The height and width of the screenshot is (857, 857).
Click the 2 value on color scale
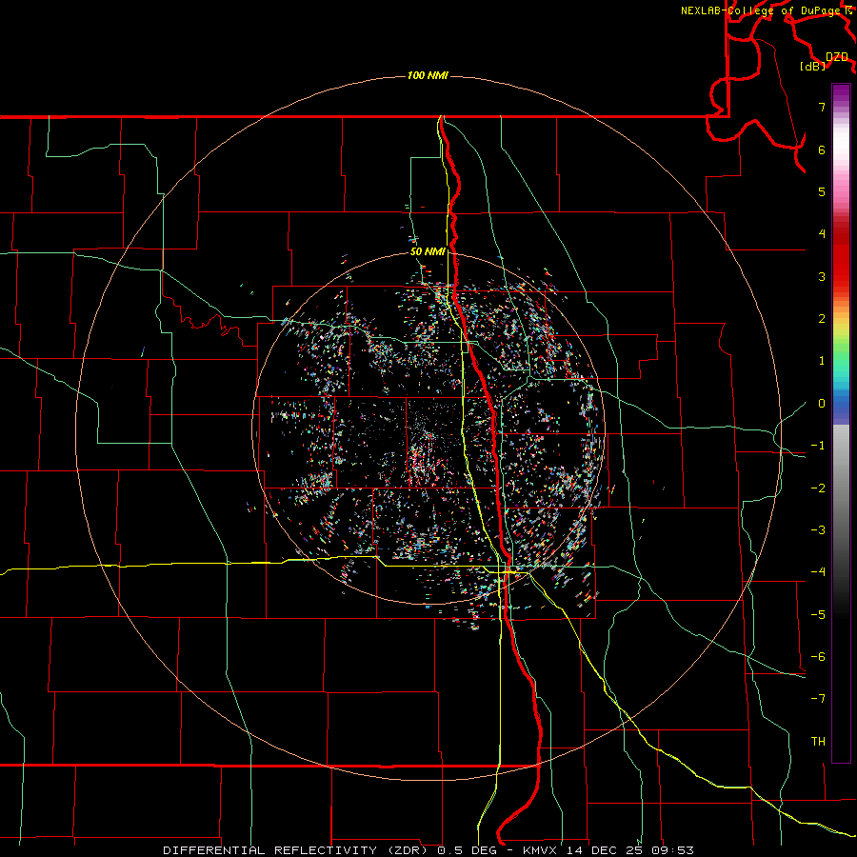point(822,319)
